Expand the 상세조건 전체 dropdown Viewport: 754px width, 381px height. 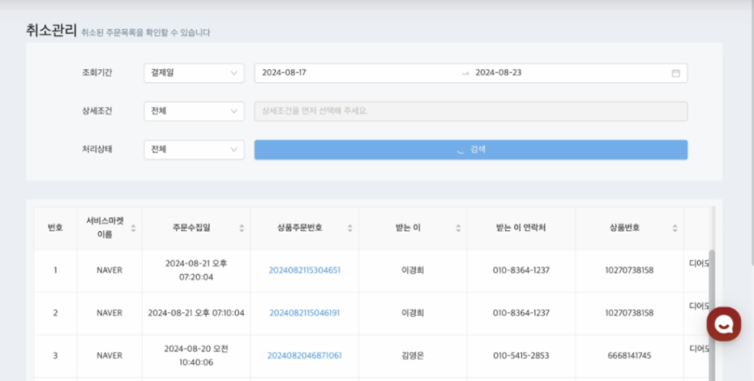(194, 111)
